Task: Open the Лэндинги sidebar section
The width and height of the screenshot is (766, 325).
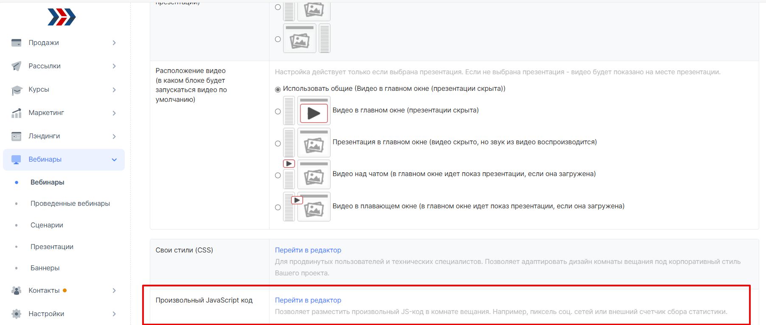Action: [x=64, y=136]
